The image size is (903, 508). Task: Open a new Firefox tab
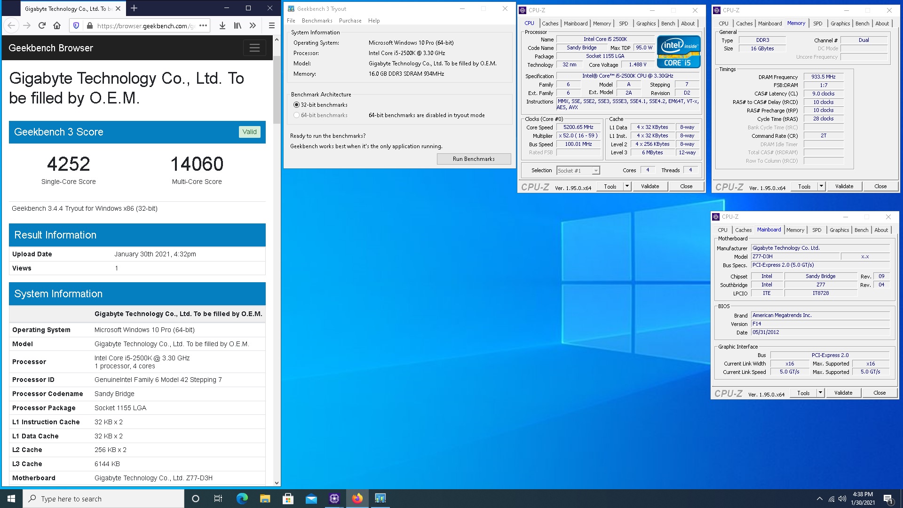click(134, 8)
